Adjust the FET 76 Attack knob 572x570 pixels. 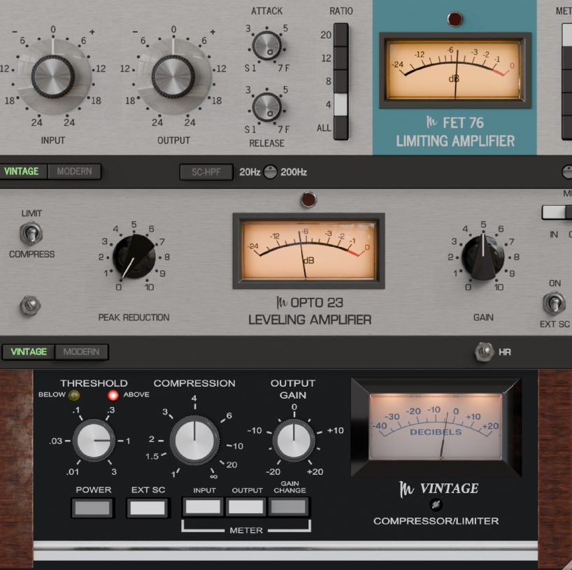pyautogui.click(x=266, y=45)
